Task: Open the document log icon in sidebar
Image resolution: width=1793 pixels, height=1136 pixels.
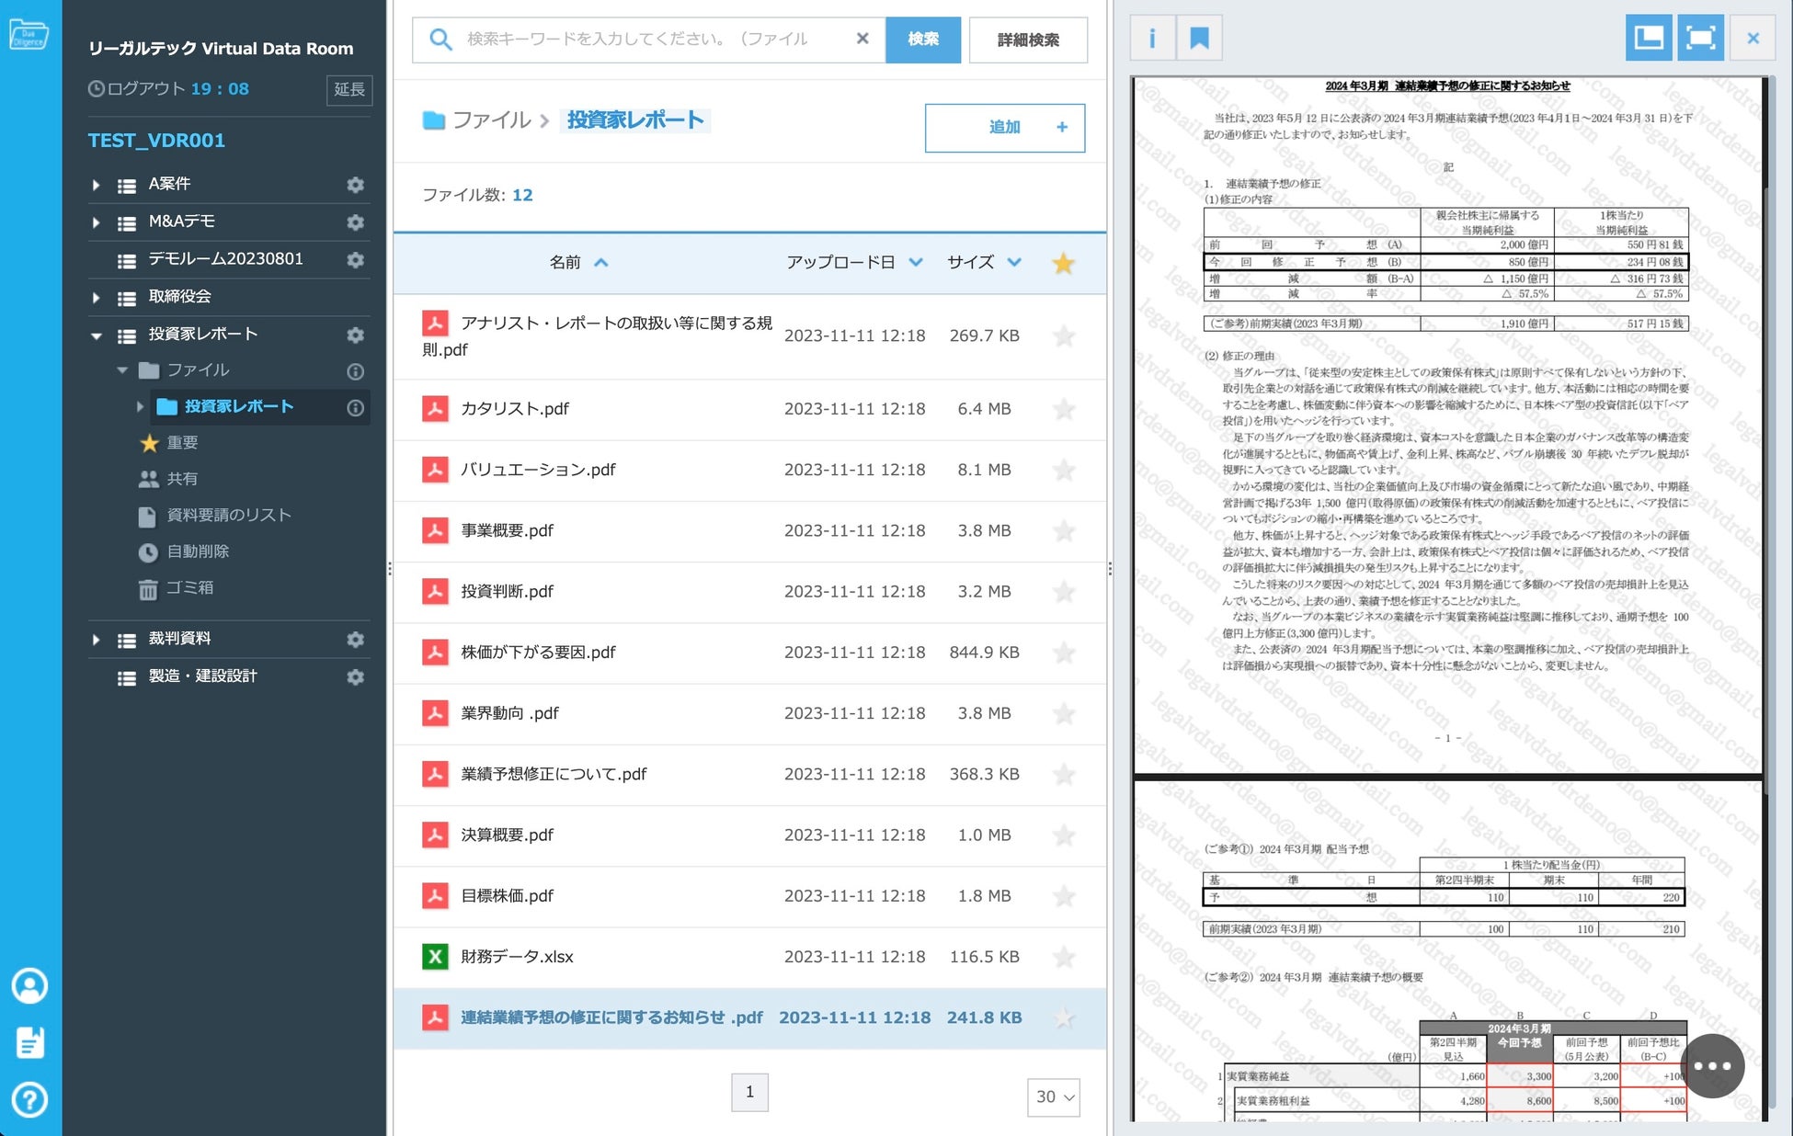Action: (29, 1042)
